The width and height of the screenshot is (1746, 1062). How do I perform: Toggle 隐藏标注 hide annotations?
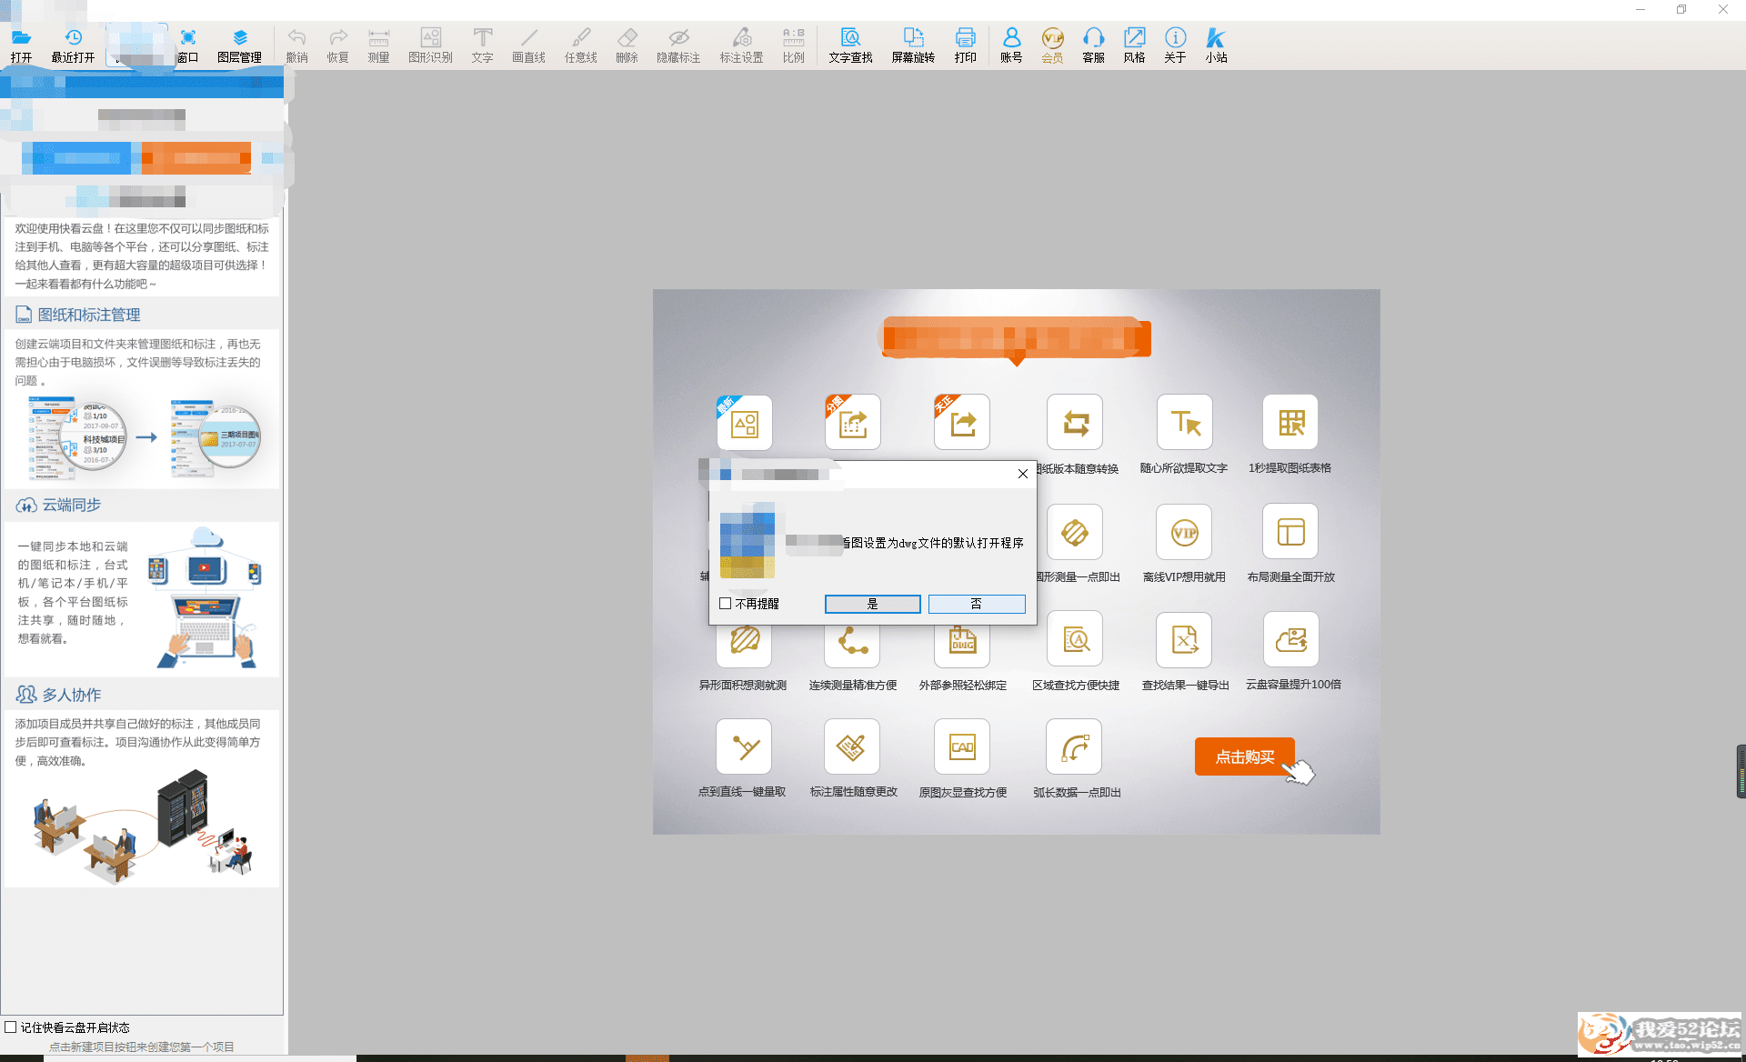pos(678,45)
